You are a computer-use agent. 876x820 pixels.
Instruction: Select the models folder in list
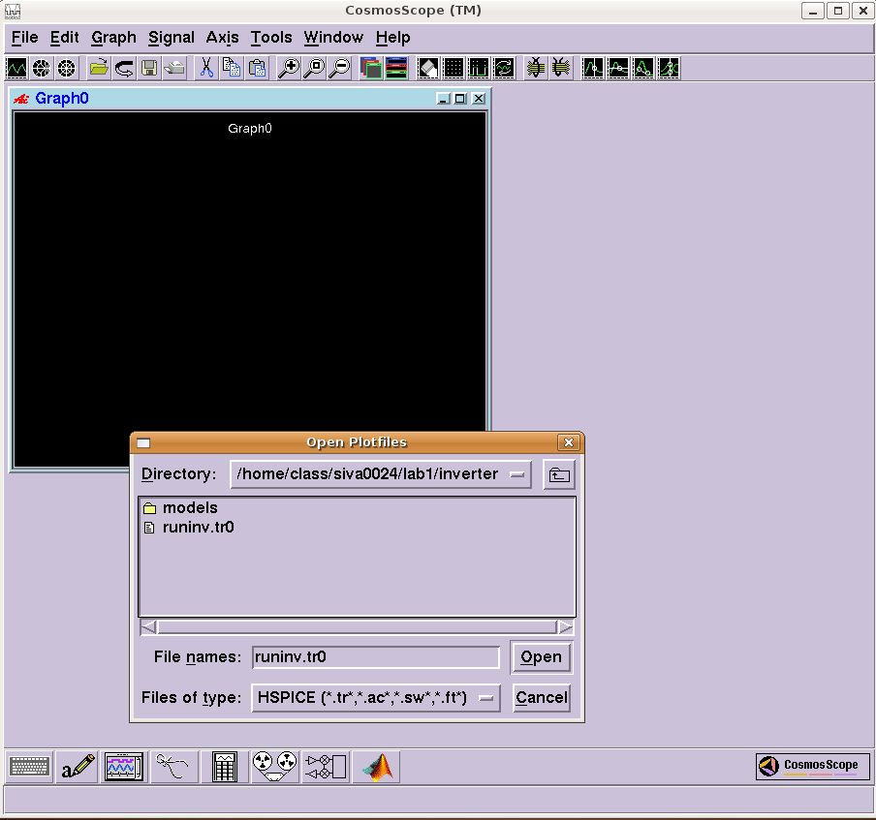pos(190,508)
